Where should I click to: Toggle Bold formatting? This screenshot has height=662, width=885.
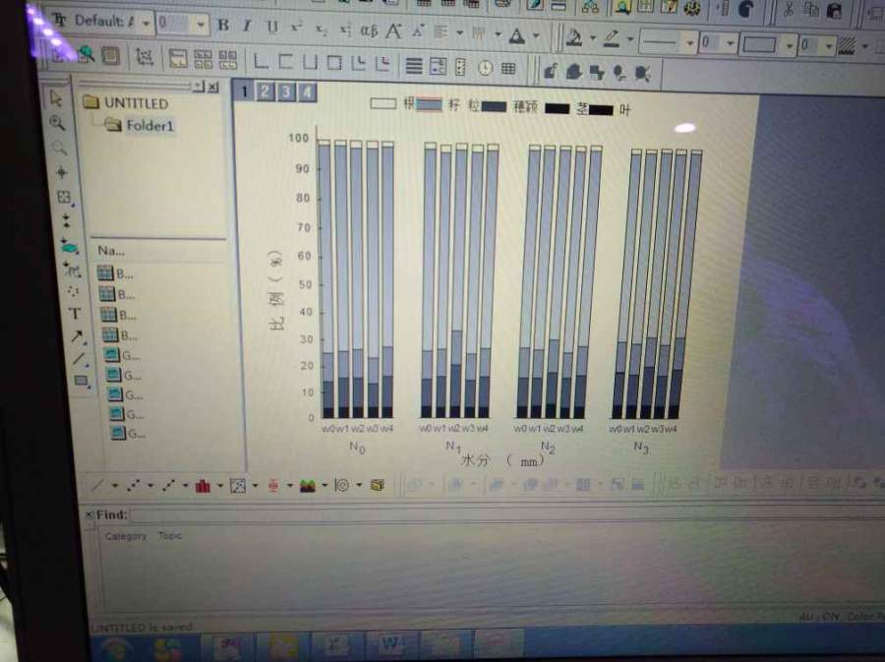pyautogui.click(x=223, y=25)
